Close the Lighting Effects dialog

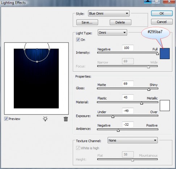[169, 1]
